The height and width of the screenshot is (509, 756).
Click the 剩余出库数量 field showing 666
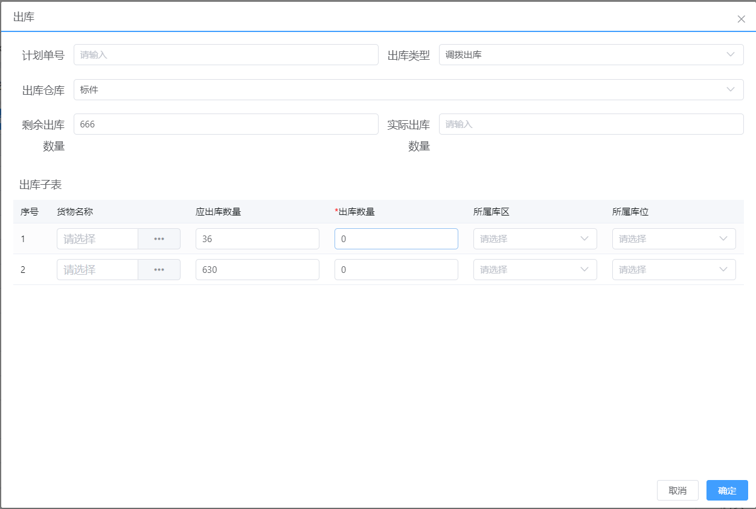click(226, 124)
